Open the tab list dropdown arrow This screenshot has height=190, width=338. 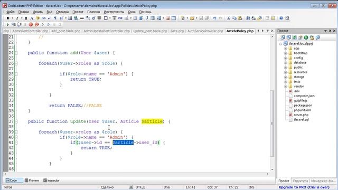268,31
